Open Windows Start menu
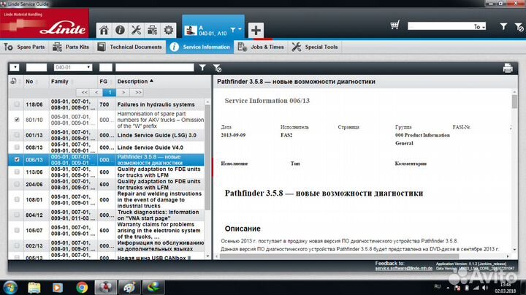 10,288
